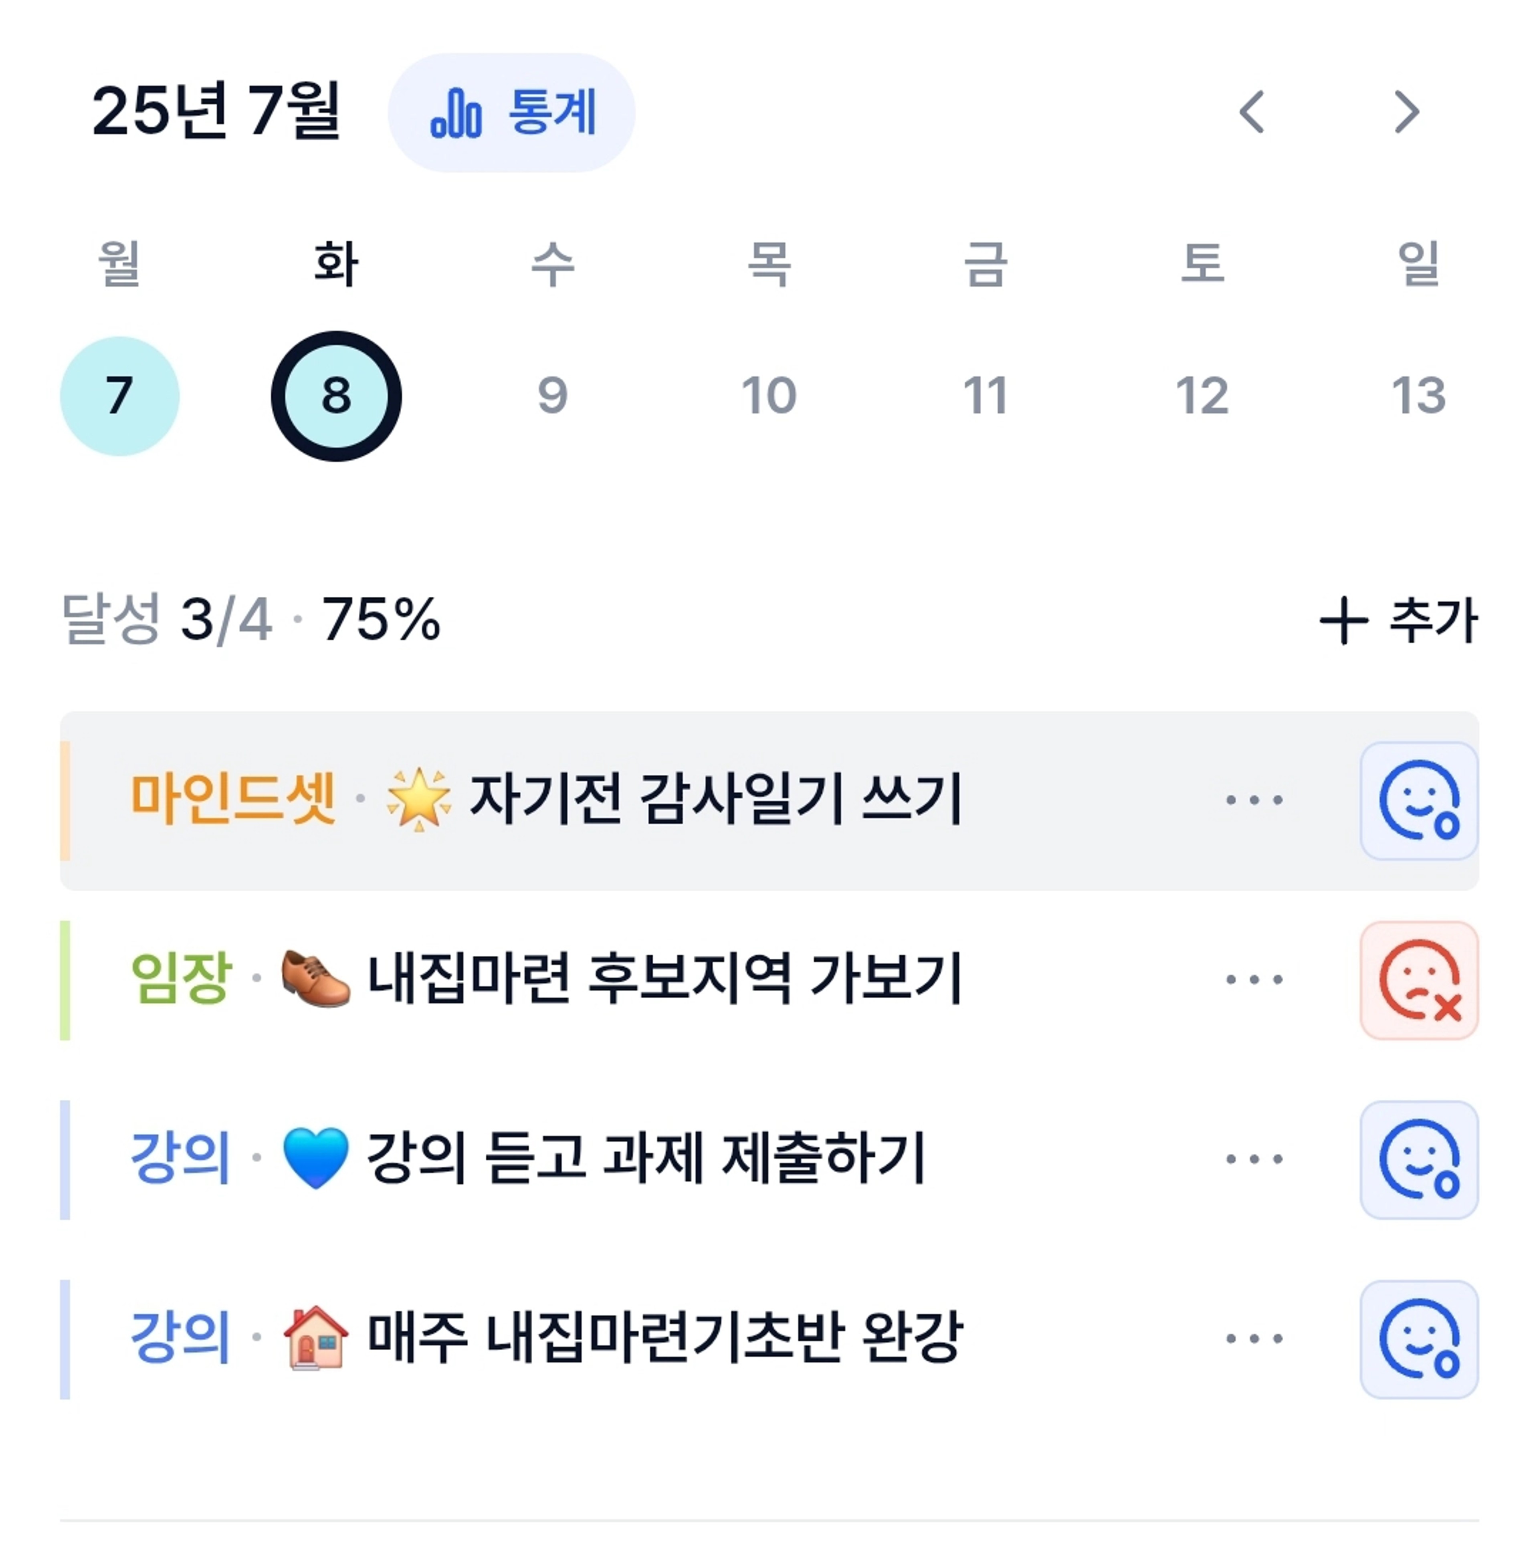Click the orange 마인드셋 category label
The image size is (1539, 1563).
coord(233,798)
